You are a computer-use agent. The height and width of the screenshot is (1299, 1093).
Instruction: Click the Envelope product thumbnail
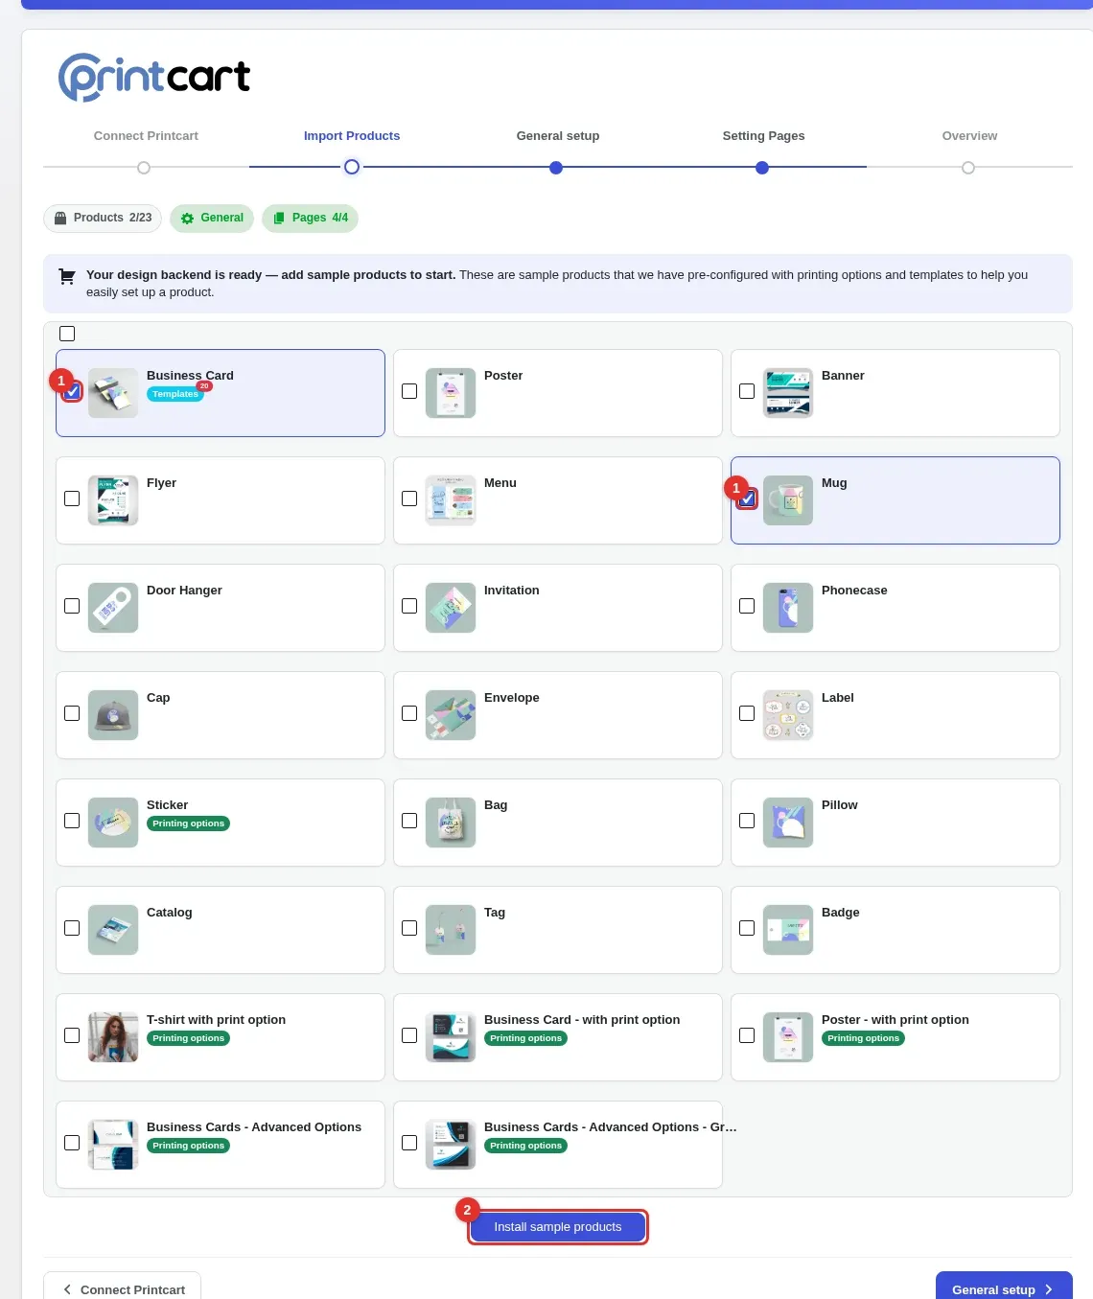pos(451,715)
